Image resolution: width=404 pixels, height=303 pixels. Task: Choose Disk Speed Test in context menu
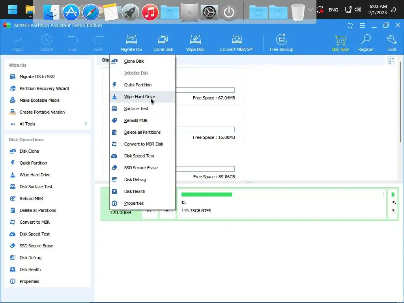(x=142, y=156)
